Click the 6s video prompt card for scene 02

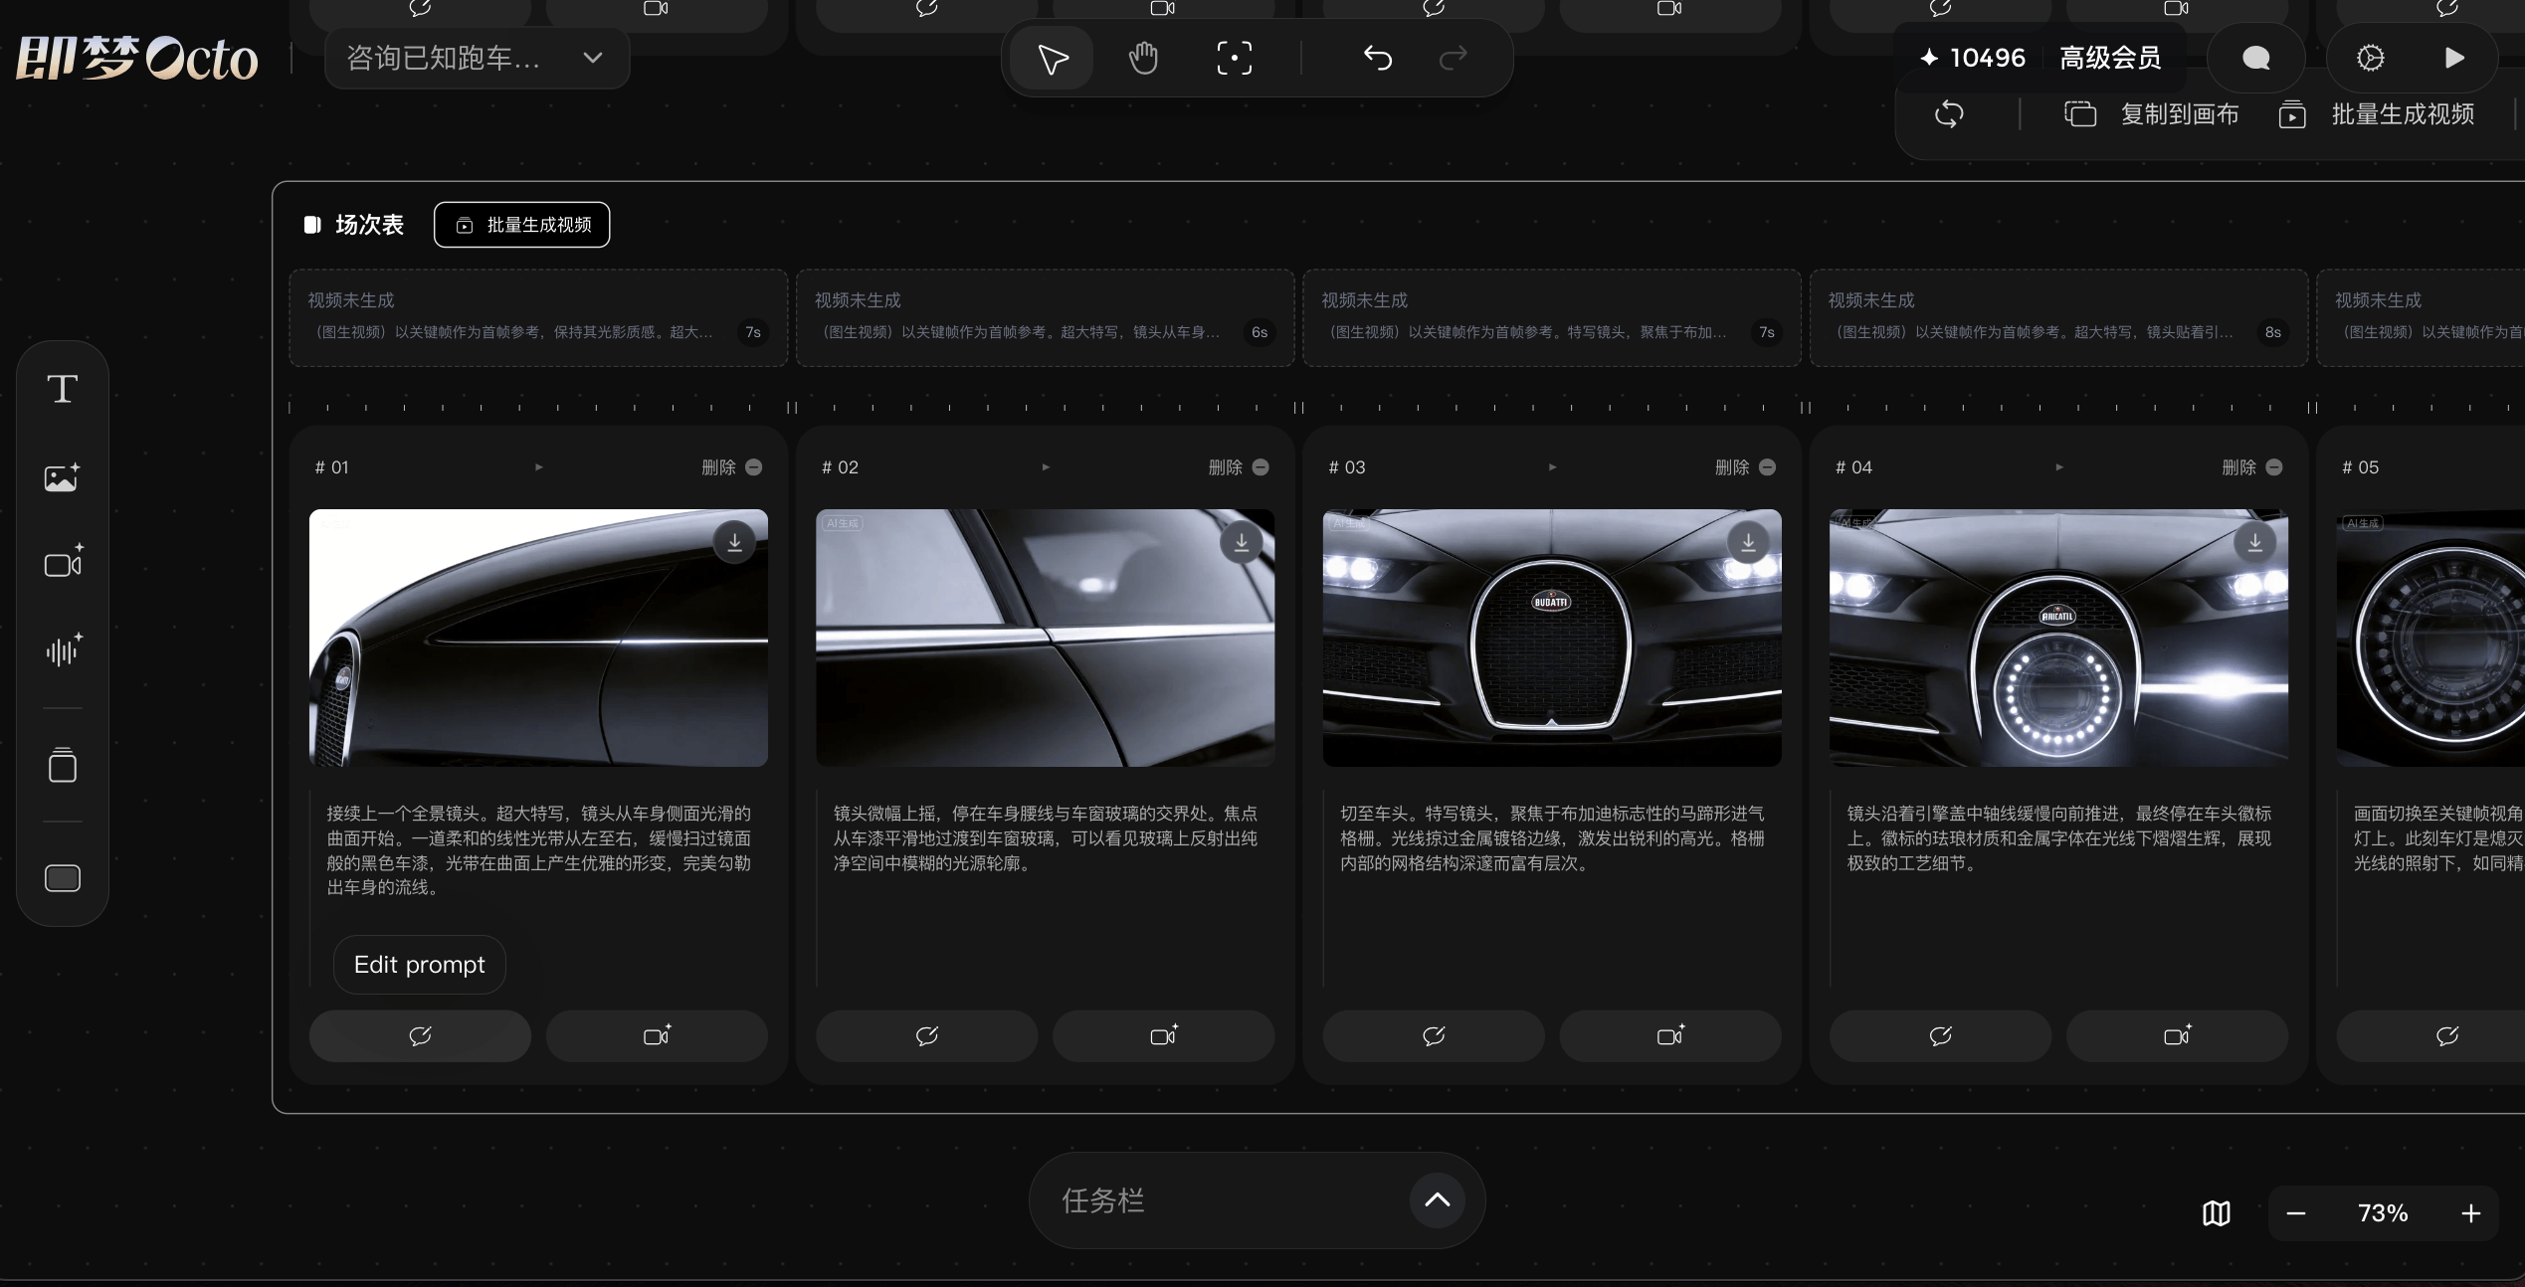click(x=1045, y=317)
